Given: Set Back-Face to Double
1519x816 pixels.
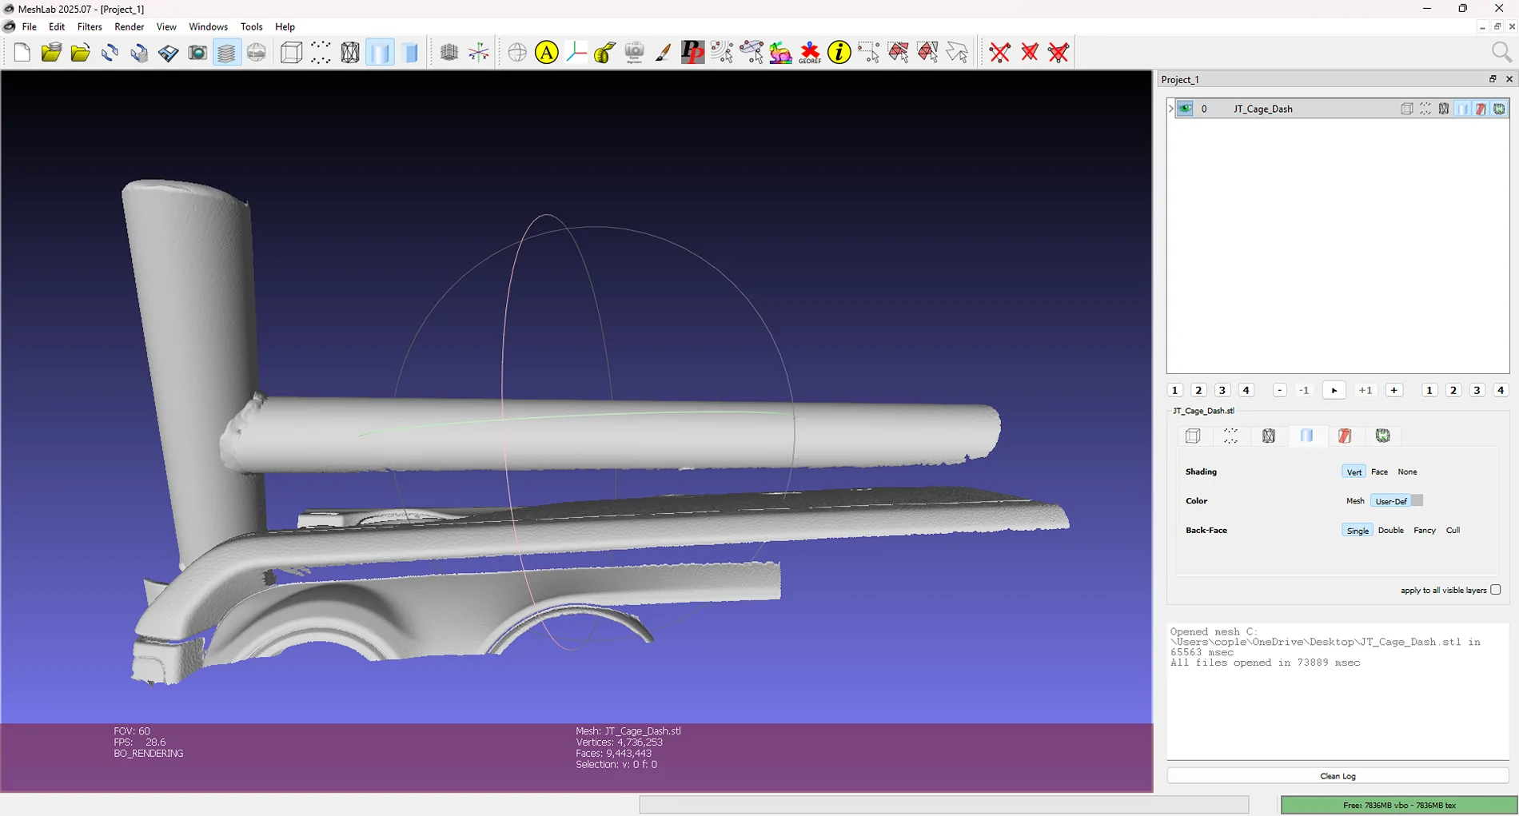Looking at the screenshot, I should (x=1391, y=531).
